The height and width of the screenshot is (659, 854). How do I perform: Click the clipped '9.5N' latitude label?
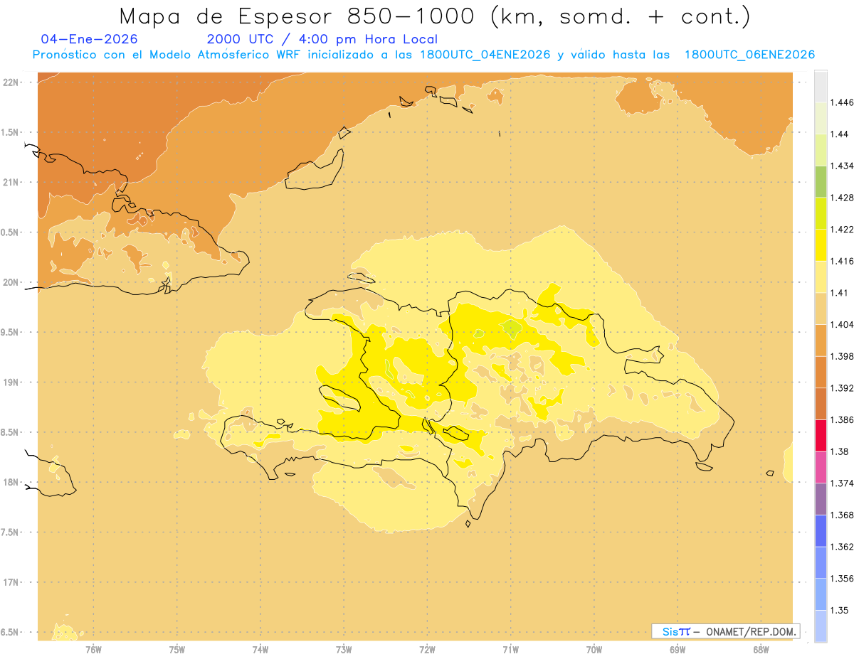coord(11,333)
